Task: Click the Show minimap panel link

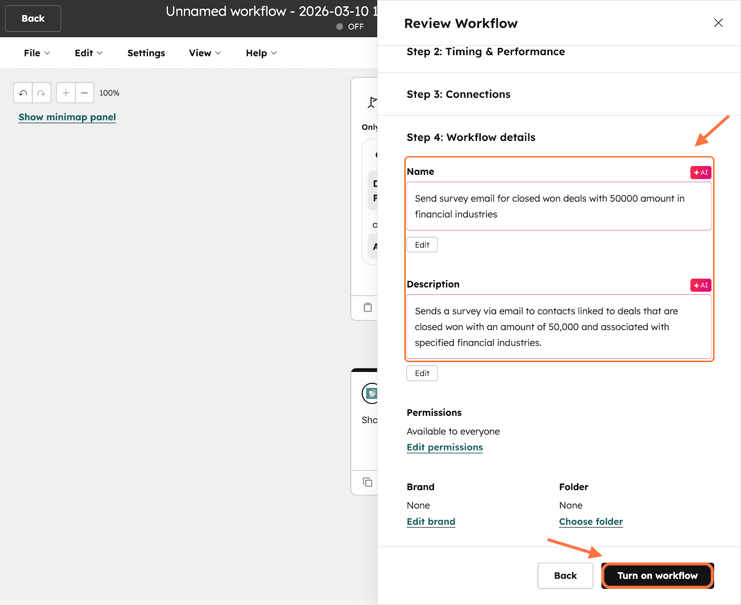Action: pos(67,117)
